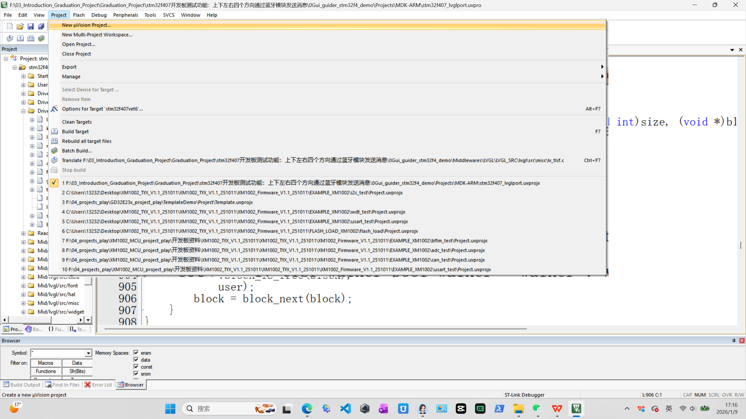Image resolution: width=746 pixels, height=419 pixels.
Task: Open WeChat from the taskbar
Action: (538, 409)
